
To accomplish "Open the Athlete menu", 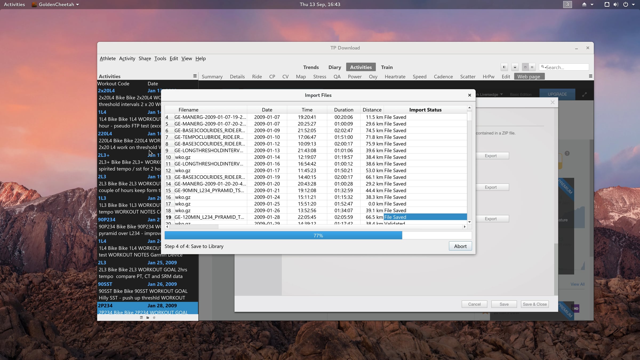I will click(x=108, y=58).
